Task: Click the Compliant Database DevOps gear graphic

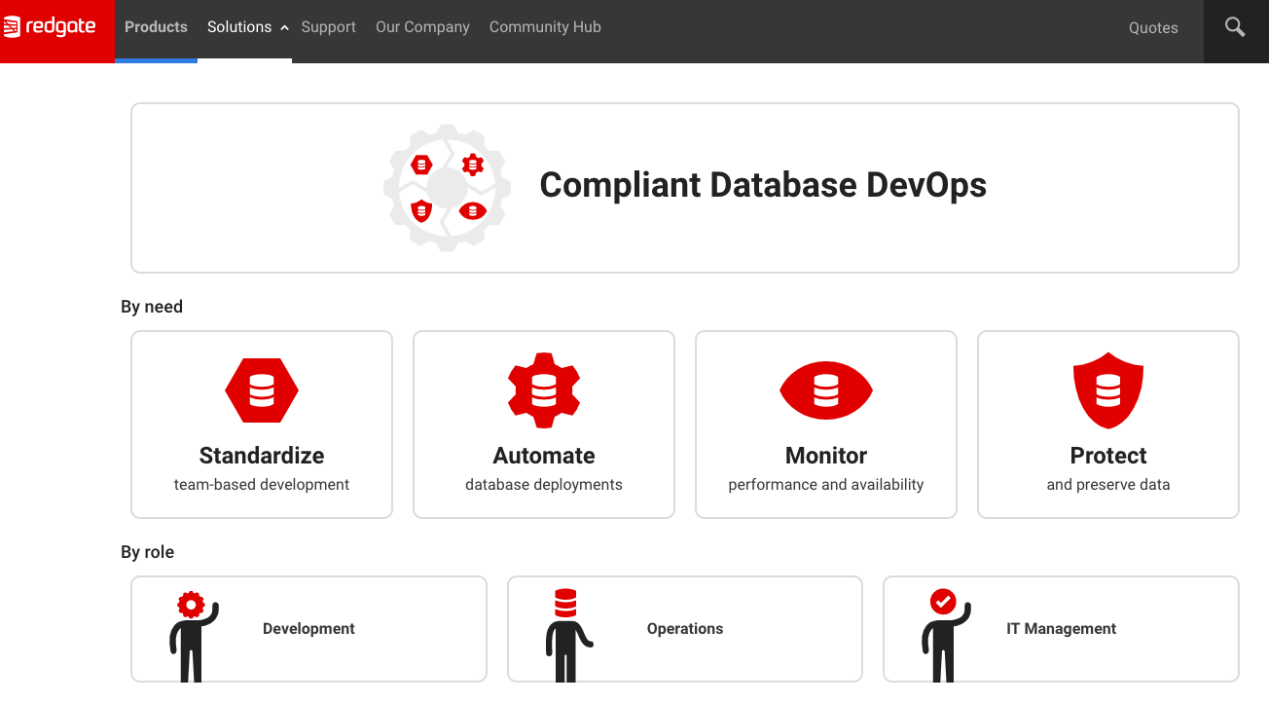Action: click(447, 187)
